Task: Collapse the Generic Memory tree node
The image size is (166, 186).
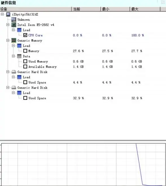Action: tap(8, 40)
